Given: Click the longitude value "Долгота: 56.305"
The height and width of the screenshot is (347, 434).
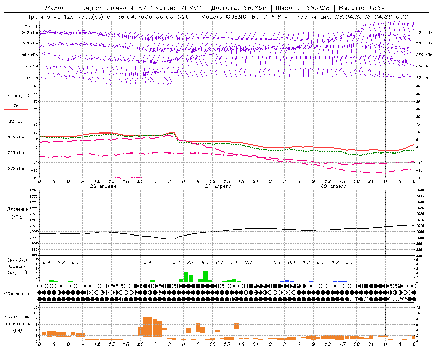Looking at the screenshot, I should click(239, 8).
